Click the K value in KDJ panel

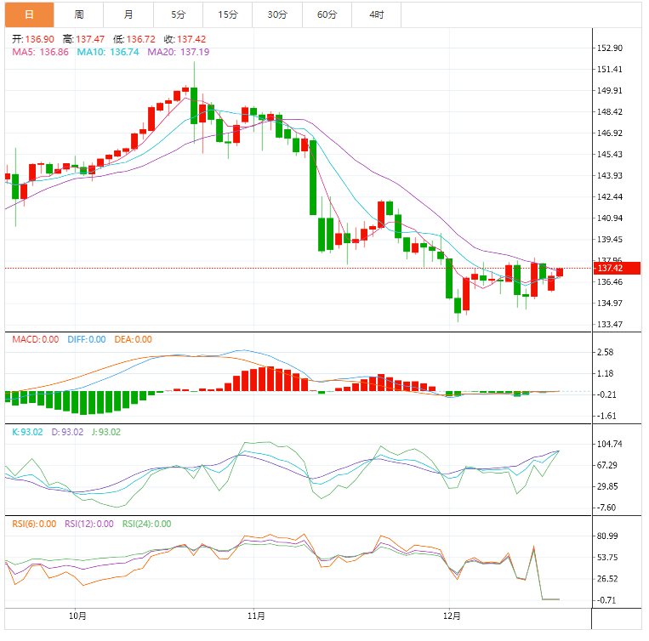pyautogui.click(x=27, y=432)
